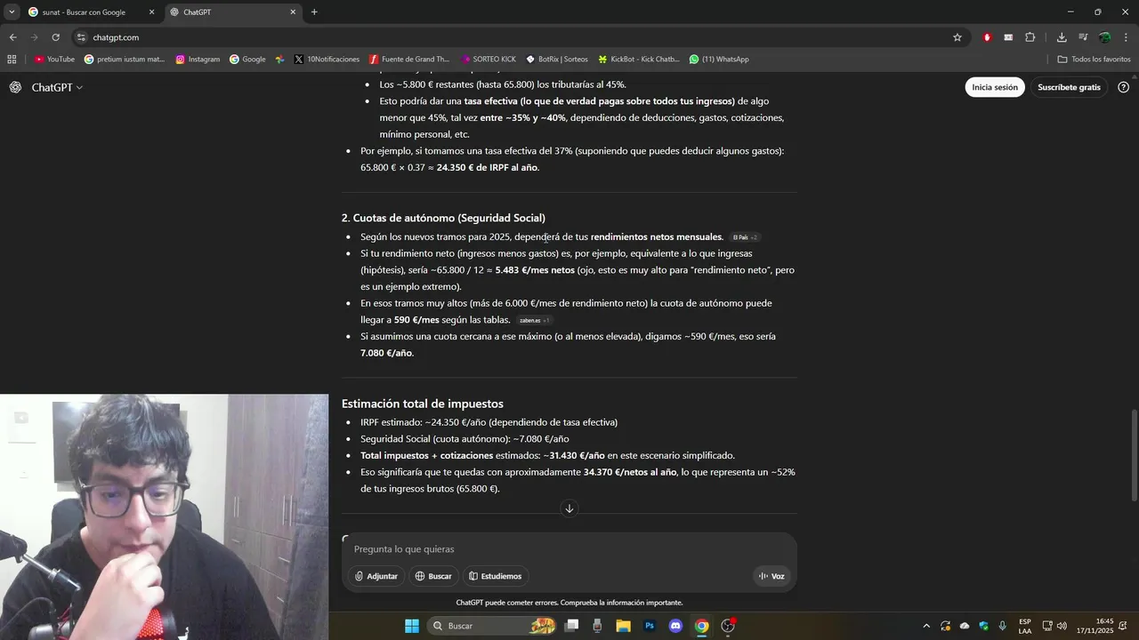The image size is (1139, 640).
Task: Open the Instagram bookmark
Action: tap(198, 60)
